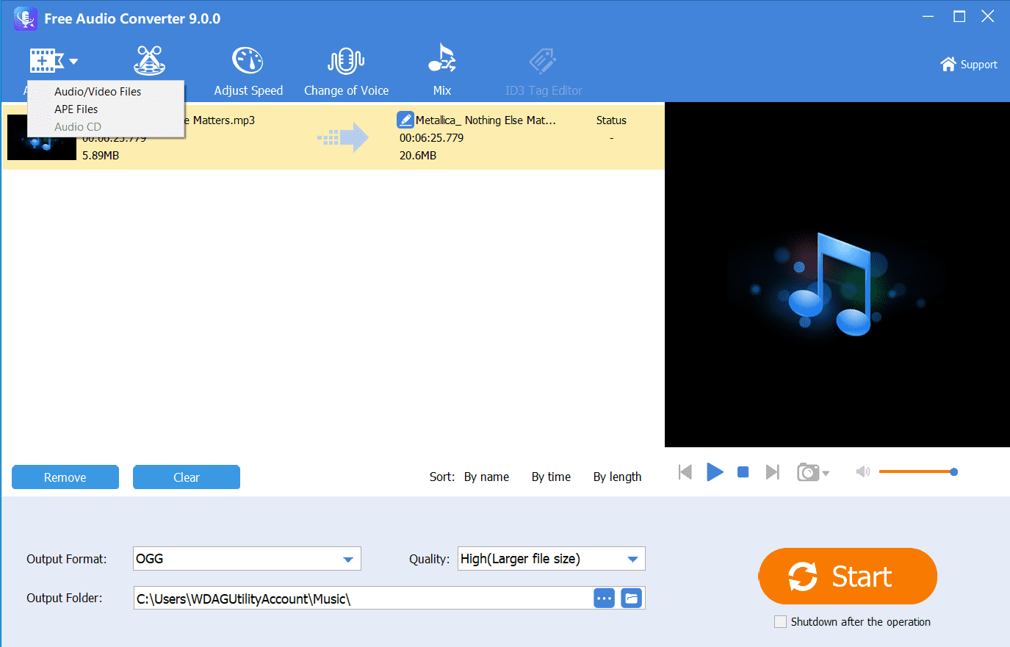This screenshot has width=1010, height=647.
Task: Click the audio preview music note area
Action: 837,275
